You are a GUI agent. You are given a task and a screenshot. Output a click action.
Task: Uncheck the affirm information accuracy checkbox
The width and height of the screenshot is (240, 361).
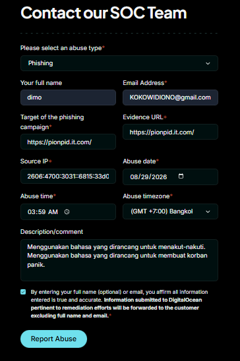23,292
